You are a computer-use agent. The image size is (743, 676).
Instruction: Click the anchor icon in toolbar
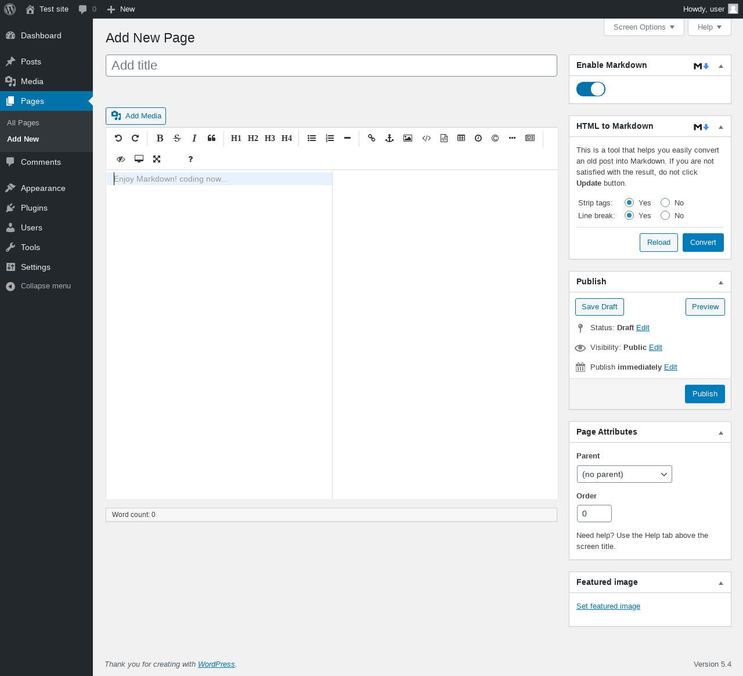389,138
